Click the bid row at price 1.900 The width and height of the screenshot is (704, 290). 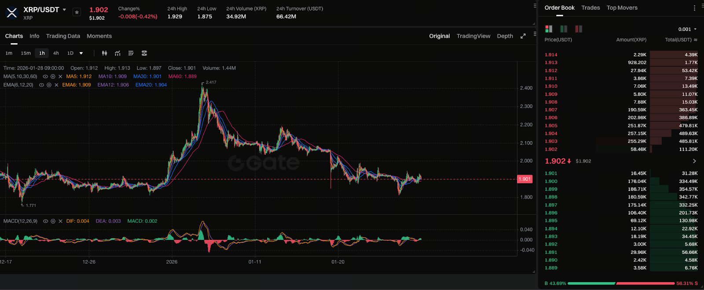[621, 181]
